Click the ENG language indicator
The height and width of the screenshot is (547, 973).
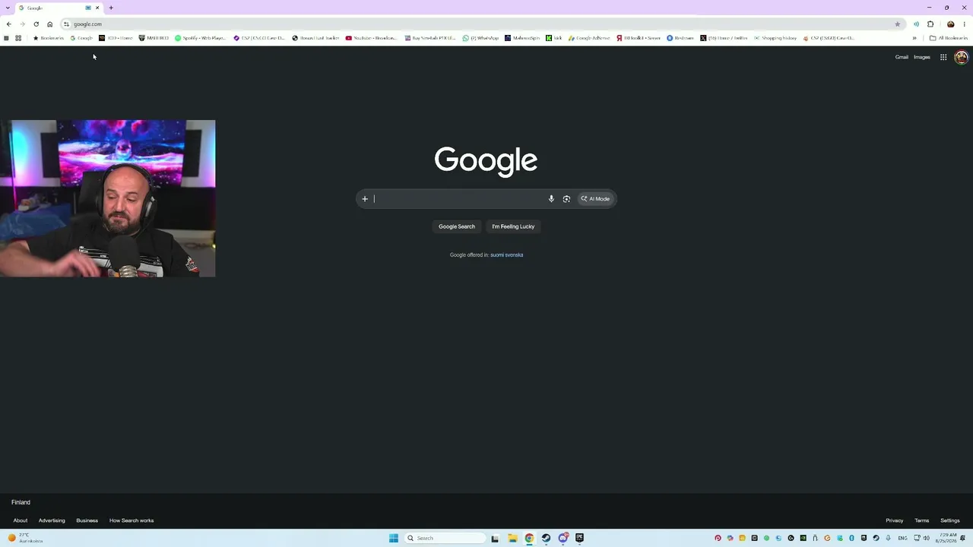903,538
